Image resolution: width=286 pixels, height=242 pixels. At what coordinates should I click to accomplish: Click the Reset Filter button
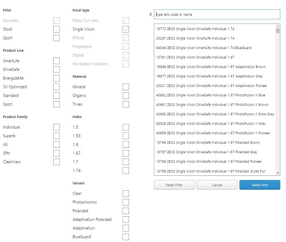coord(174,185)
